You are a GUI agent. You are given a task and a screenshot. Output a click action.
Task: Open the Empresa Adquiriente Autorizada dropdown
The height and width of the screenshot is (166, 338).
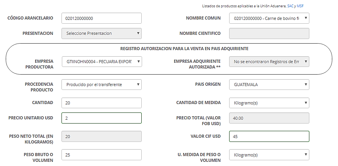click(x=269, y=62)
